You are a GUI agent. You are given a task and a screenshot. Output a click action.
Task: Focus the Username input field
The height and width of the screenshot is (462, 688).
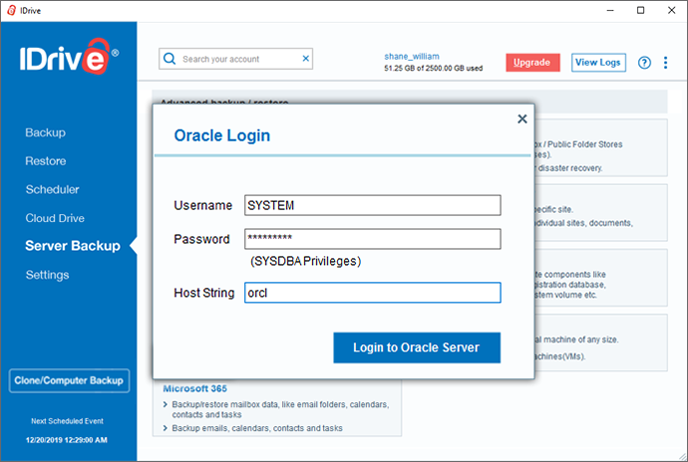point(373,205)
